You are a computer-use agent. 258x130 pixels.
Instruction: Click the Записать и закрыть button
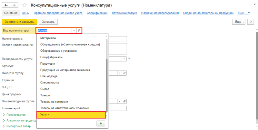point(19,22)
